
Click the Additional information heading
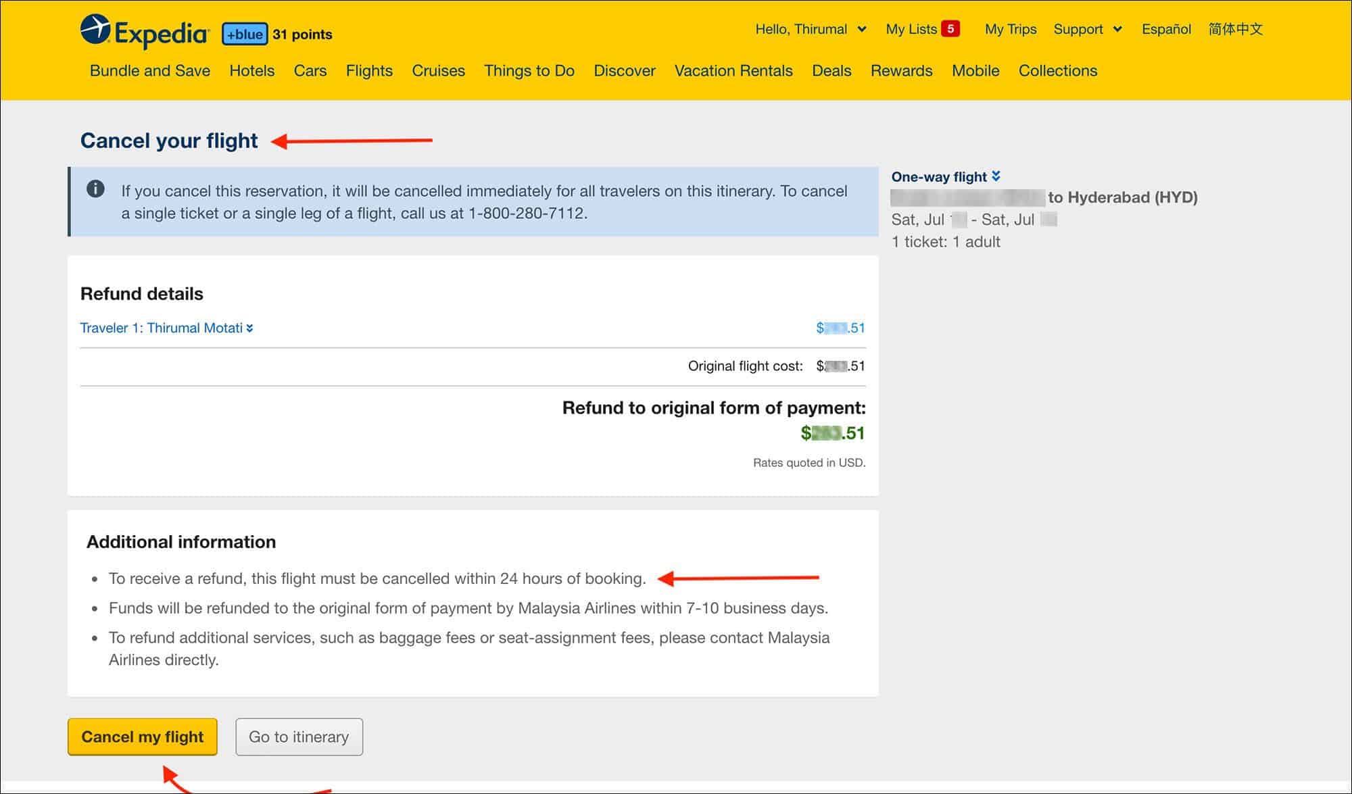181,542
